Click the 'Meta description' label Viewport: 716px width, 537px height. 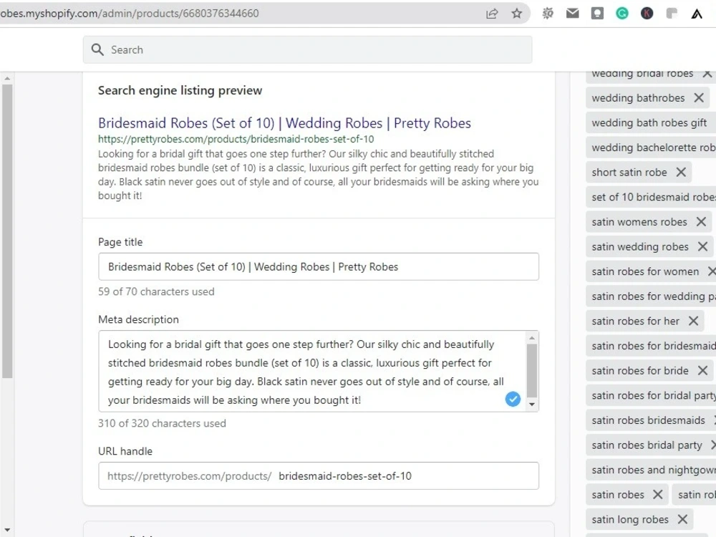138,319
